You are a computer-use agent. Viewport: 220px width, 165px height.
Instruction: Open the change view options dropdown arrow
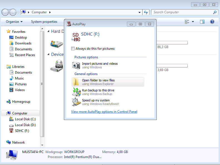point(193,22)
